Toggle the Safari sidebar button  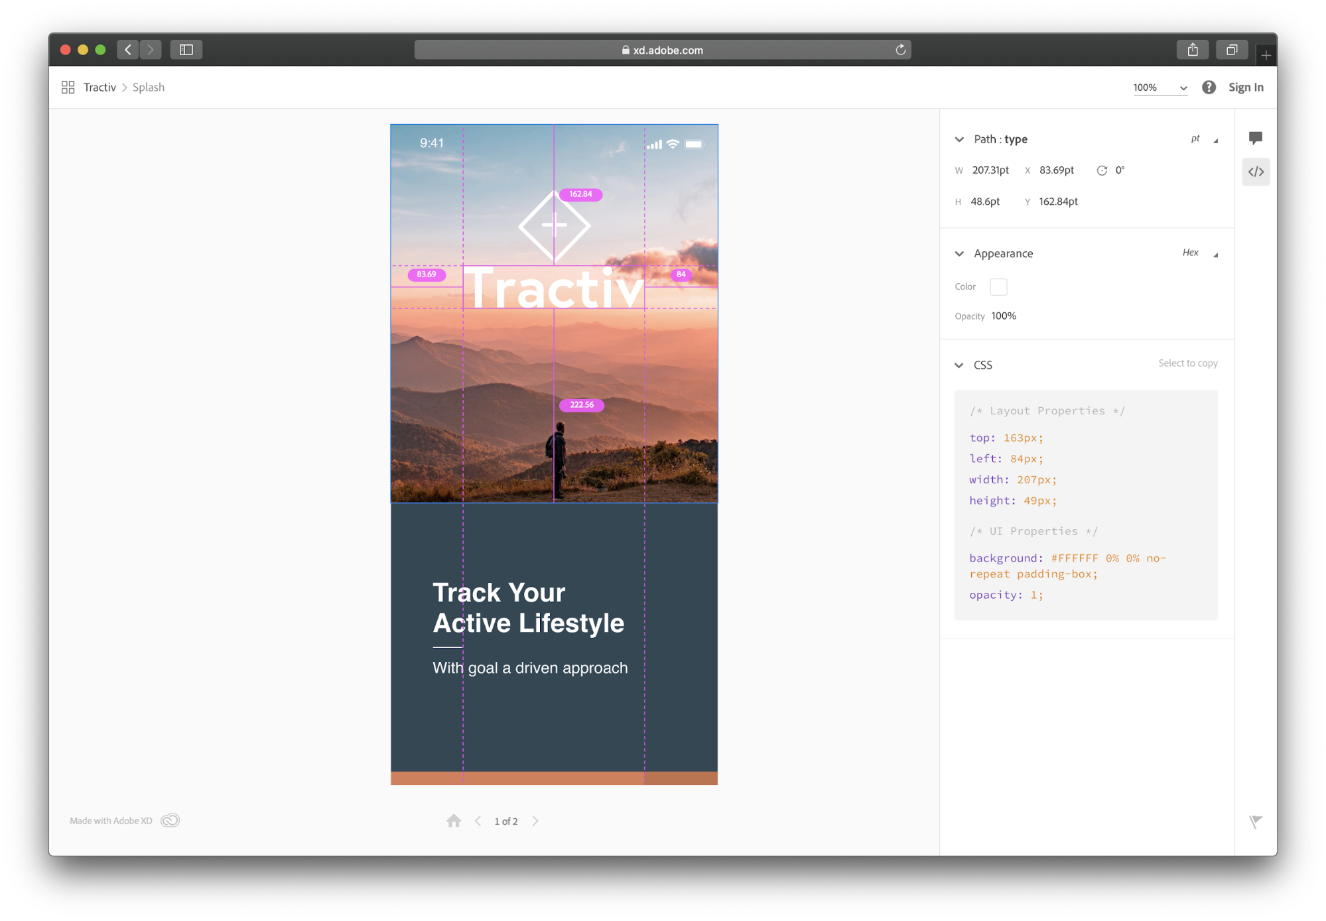[x=186, y=50]
